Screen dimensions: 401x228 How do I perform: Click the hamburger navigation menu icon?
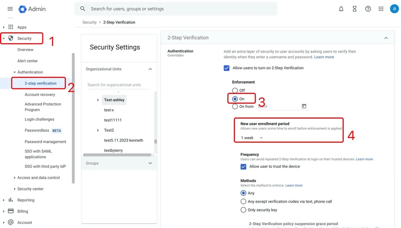point(10,9)
